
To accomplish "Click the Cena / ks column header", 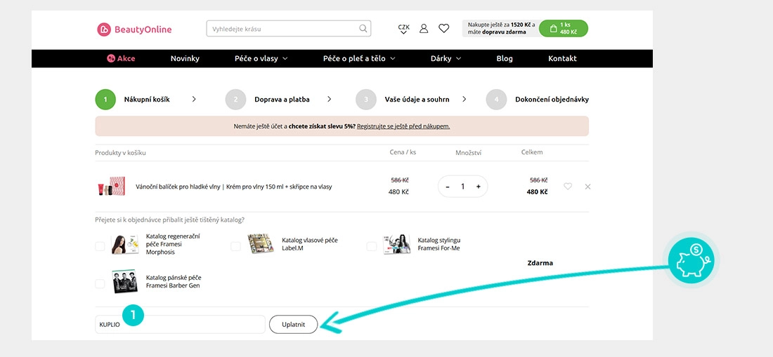I will (x=403, y=152).
